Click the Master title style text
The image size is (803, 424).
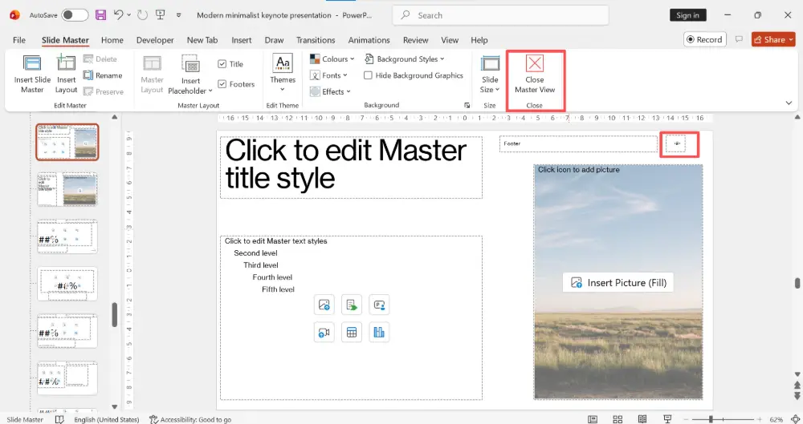tap(345, 164)
